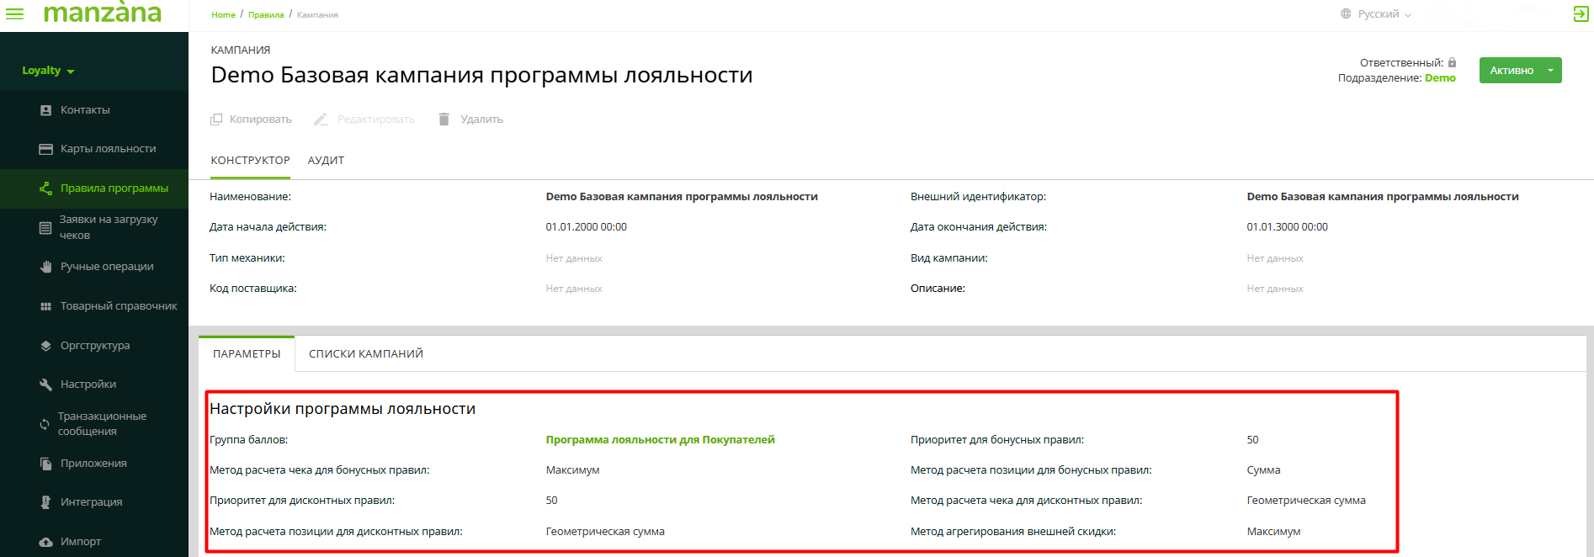Switch to the Аудит tab
Image resolution: width=1594 pixels, height=557 pixels.
tap(326, 161)
